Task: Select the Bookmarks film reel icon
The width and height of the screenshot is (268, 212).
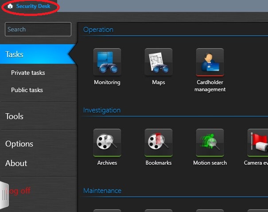Action: point(158,143)
